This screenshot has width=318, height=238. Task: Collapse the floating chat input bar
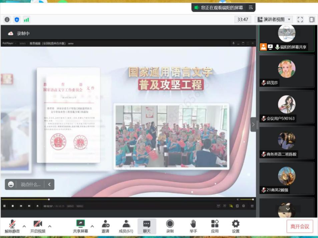(x=49, y=184)
